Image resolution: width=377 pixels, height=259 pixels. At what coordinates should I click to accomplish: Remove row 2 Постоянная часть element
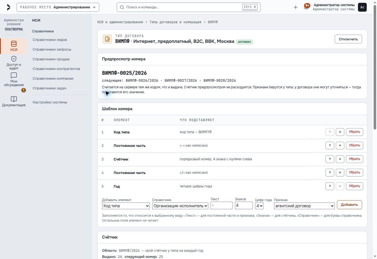pos(354,145)
